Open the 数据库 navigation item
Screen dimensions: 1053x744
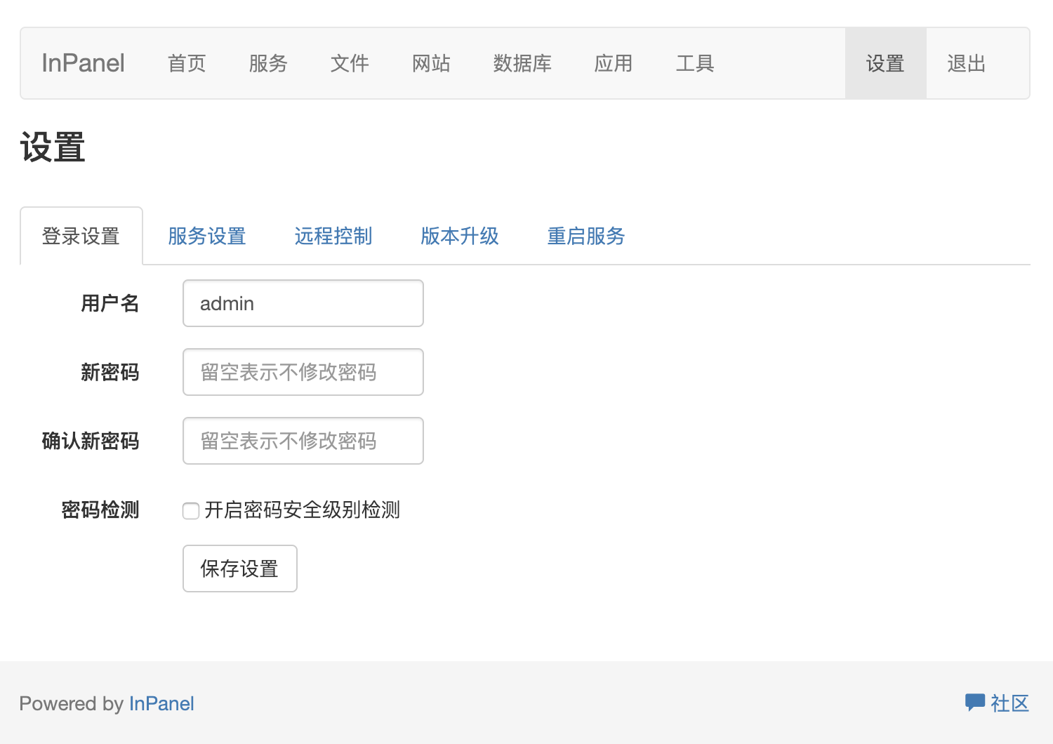(522, 64)
